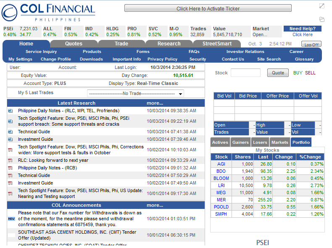Open Investor Relations link
The image size is (332, 248).
click(x=245, y=51)
